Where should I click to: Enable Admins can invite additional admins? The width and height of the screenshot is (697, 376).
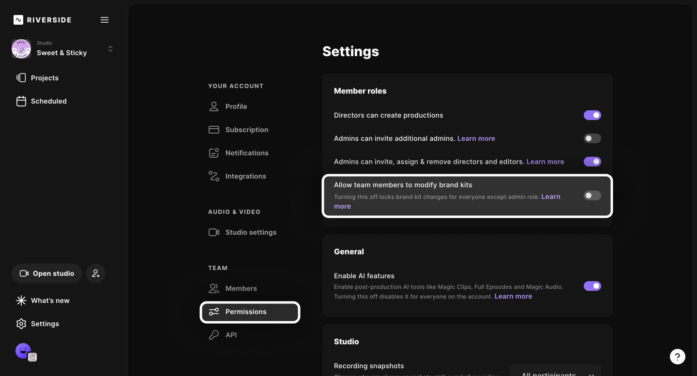[x=592, y=138]
